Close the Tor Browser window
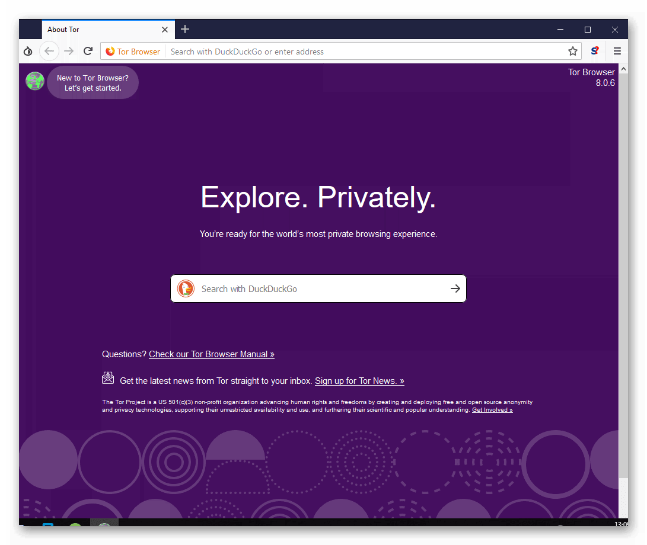The image size is (647, 545). 615,29
